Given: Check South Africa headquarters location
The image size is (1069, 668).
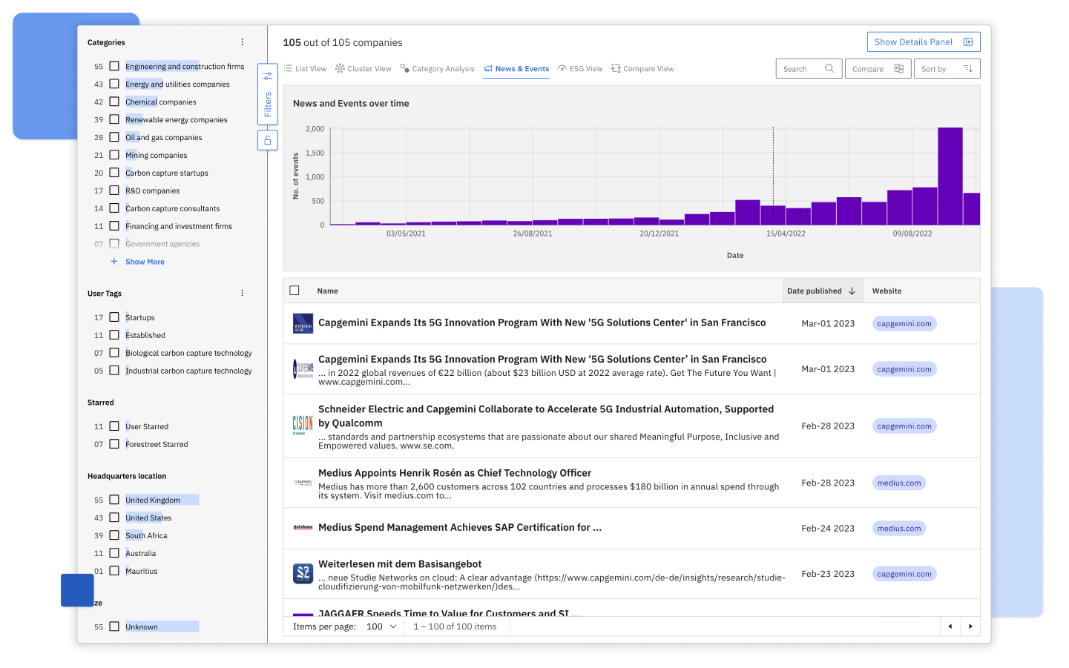Looking at the screenshot, I should click(x=114, y=535).
